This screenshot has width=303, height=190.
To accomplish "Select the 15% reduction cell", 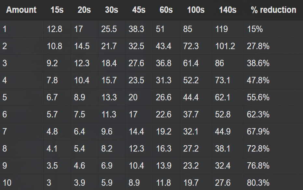I will (255, 29).
